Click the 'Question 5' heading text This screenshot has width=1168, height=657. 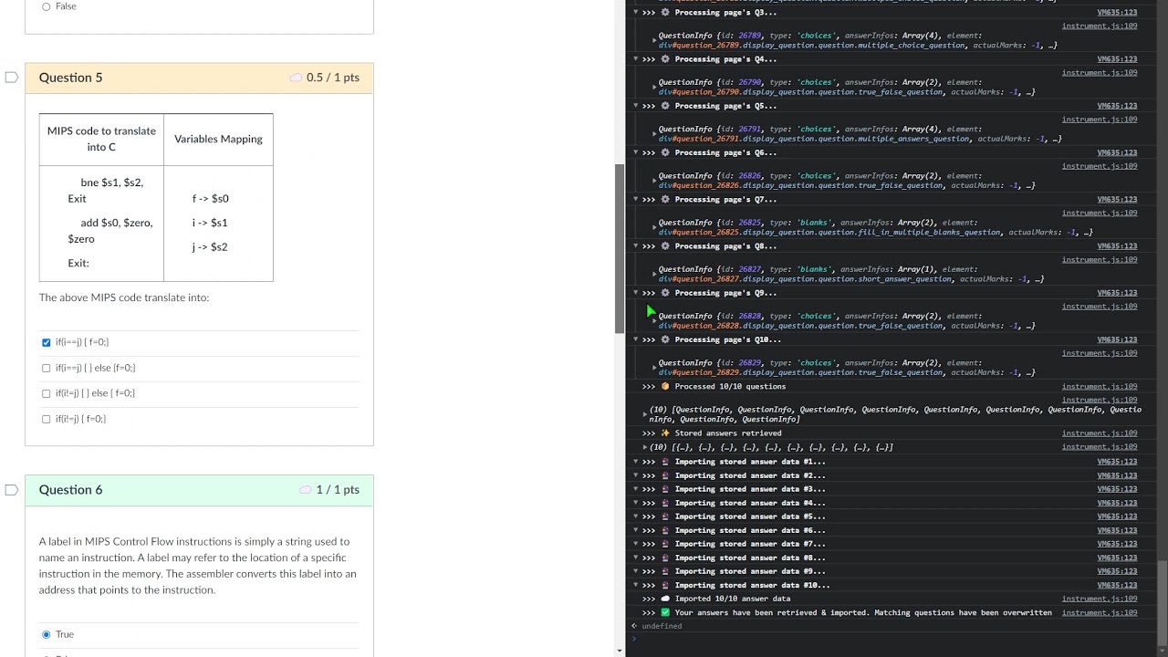(71, 78)
